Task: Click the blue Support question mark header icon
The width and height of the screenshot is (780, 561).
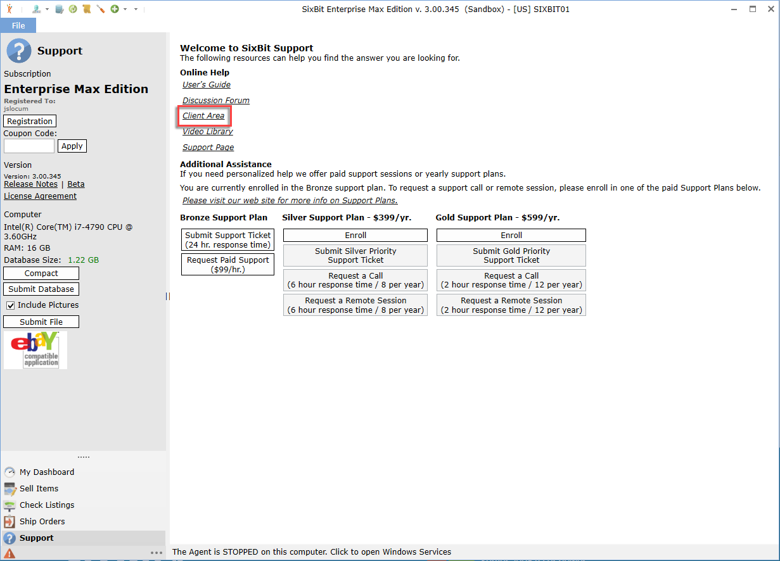Action: tap(19, 51)
